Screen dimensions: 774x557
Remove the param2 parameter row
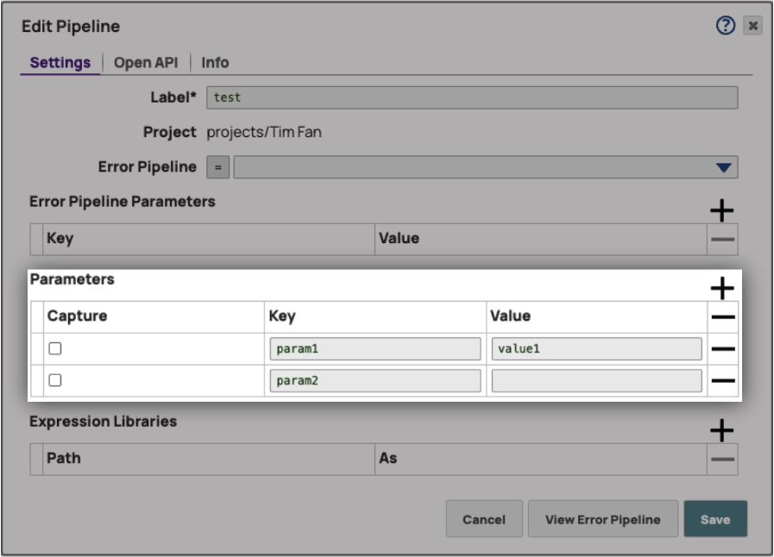(722, 381)
